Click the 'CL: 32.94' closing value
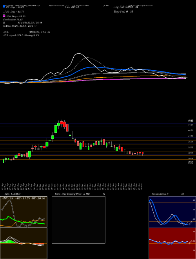The width and height of the screenshot is (196, 259). click(72, 7)
